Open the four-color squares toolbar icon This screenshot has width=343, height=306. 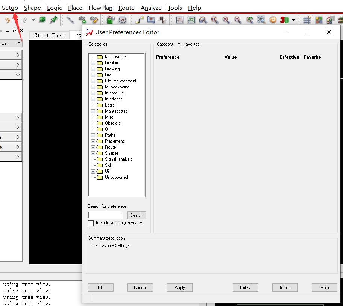pos(319,20)
